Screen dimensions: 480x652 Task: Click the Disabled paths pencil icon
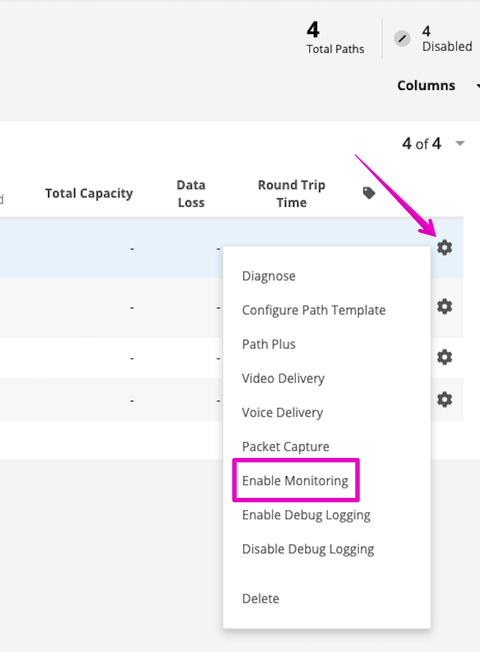[x=402, y=38]
